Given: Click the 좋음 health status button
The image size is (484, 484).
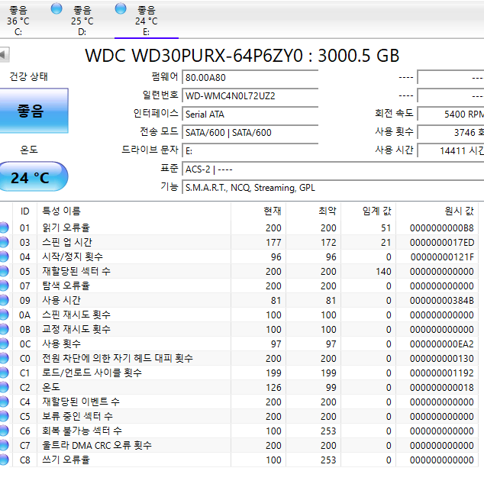Looking at the screenshot, I should [34, 111].
